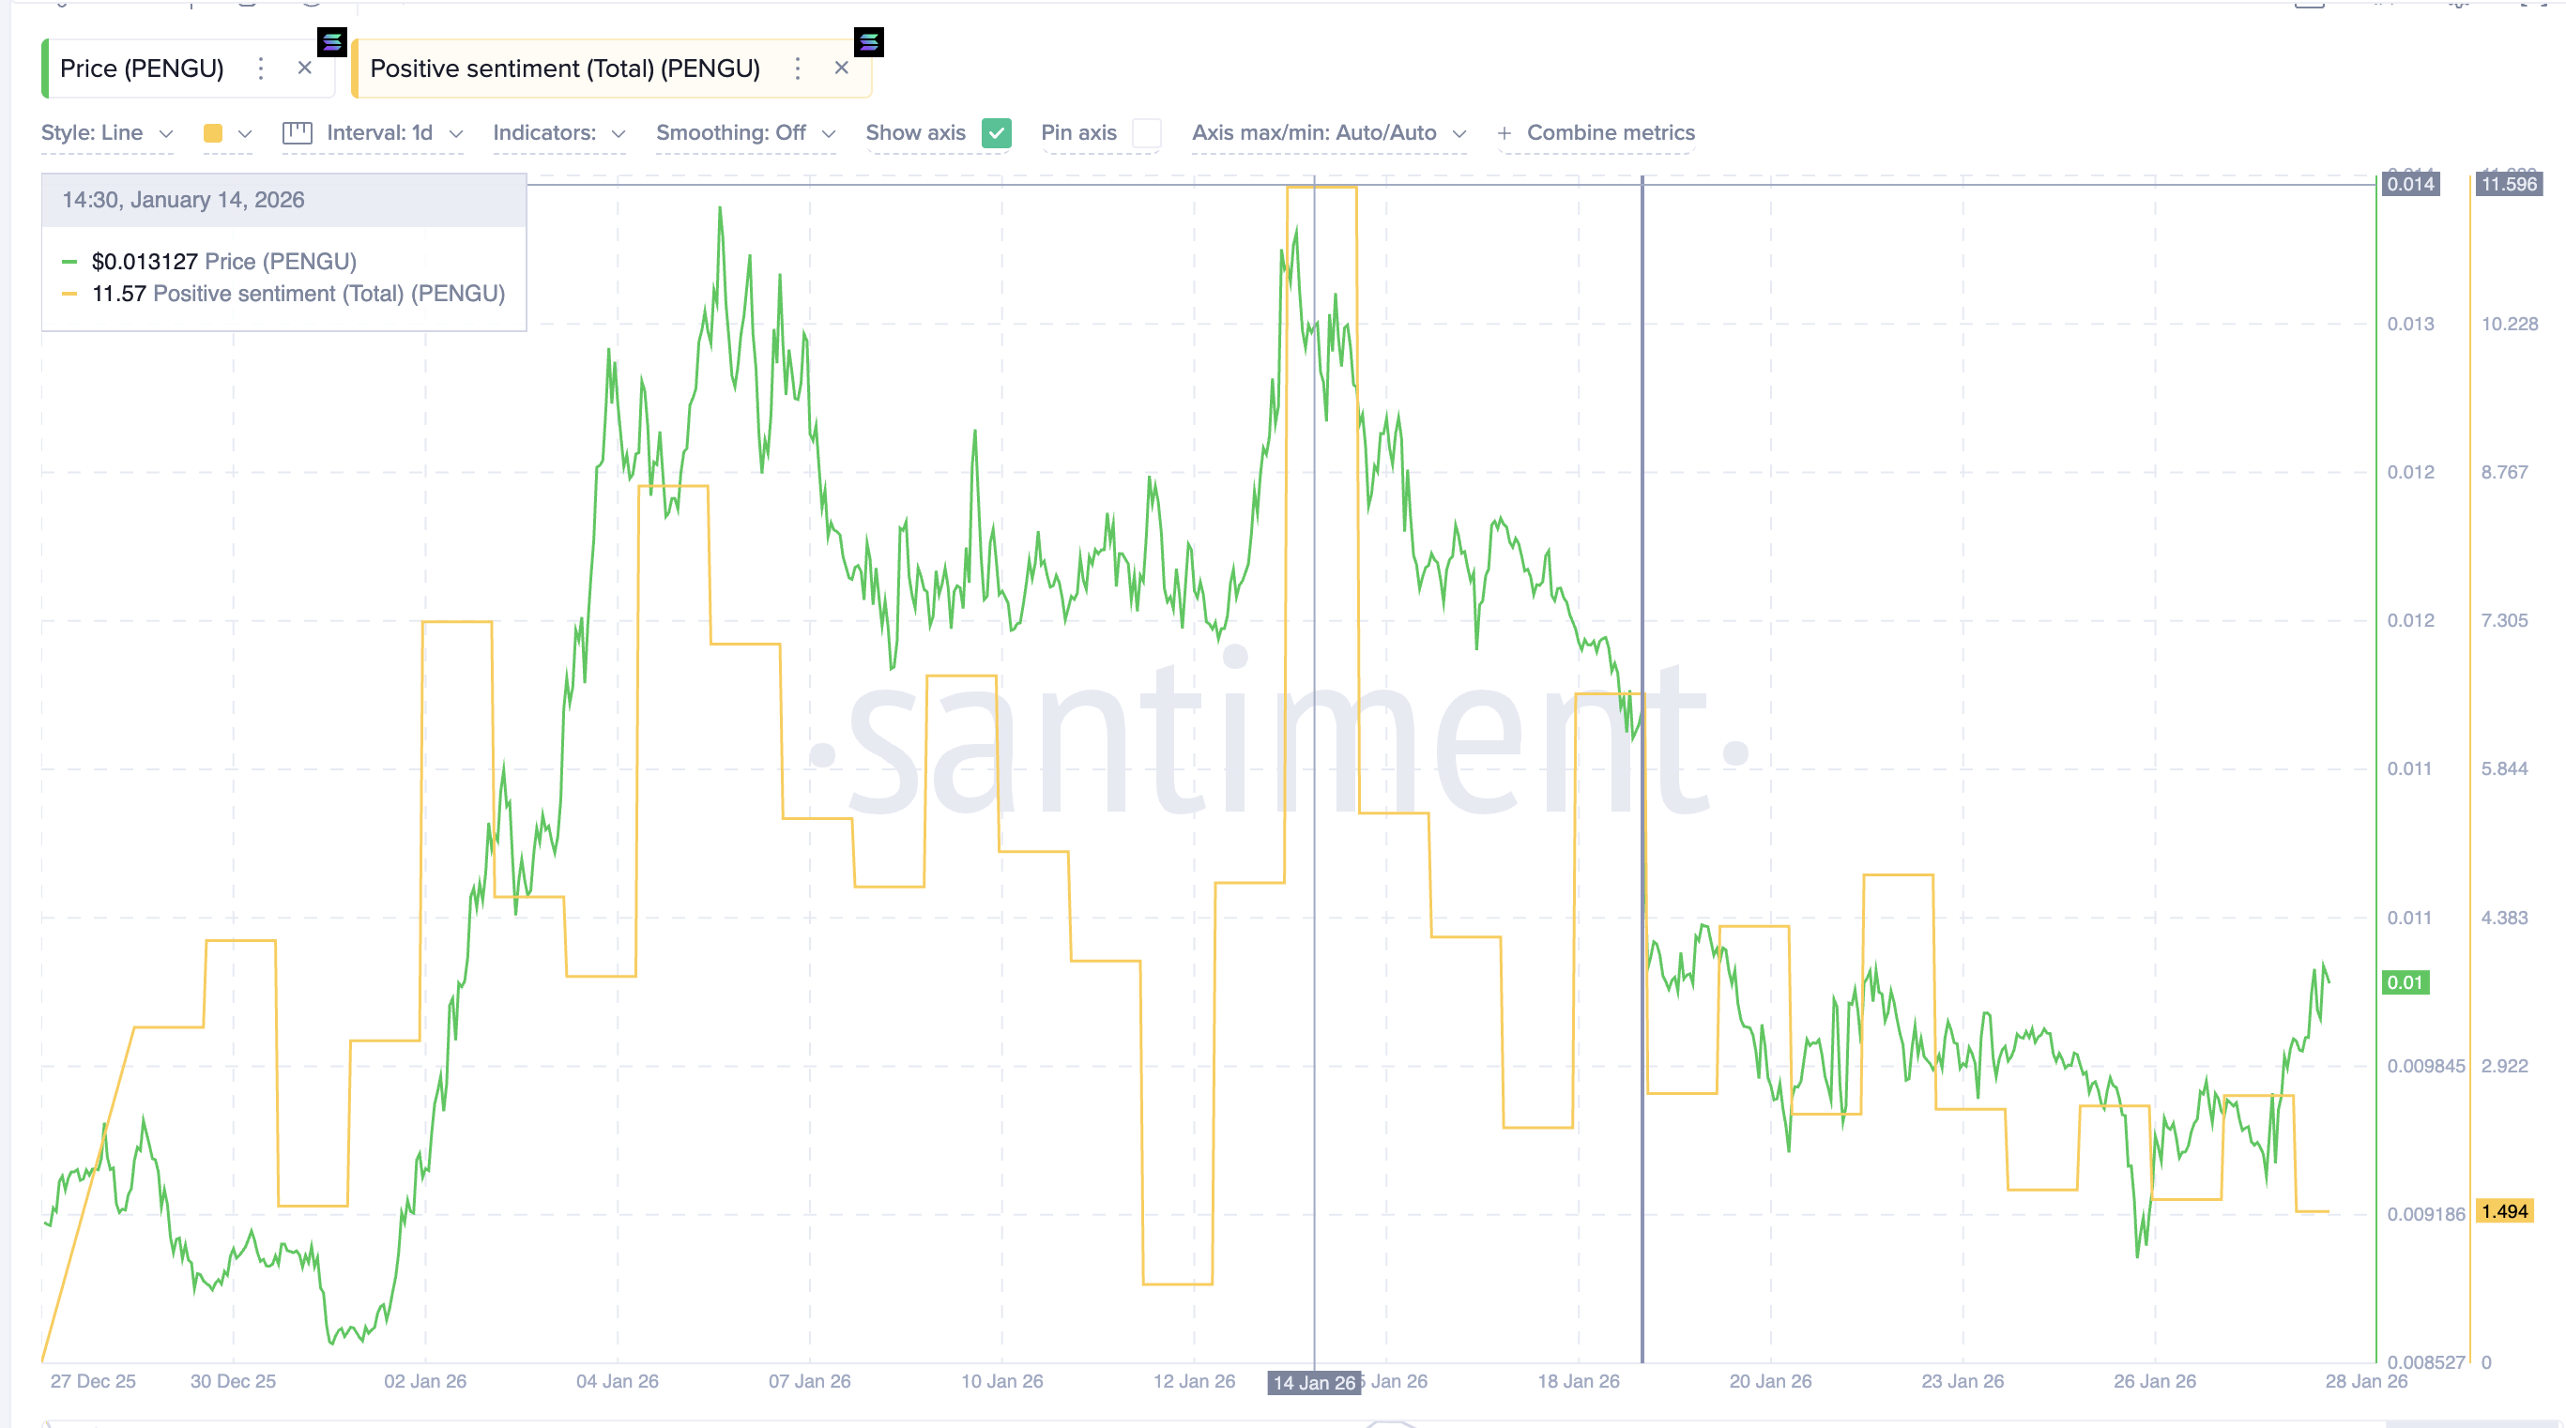
Task: Click the Solana icon on the Price badge
Action: click(x=332, y=43)
